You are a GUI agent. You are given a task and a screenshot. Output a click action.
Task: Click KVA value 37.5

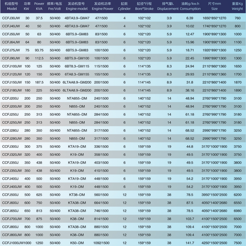click(39, 18)
